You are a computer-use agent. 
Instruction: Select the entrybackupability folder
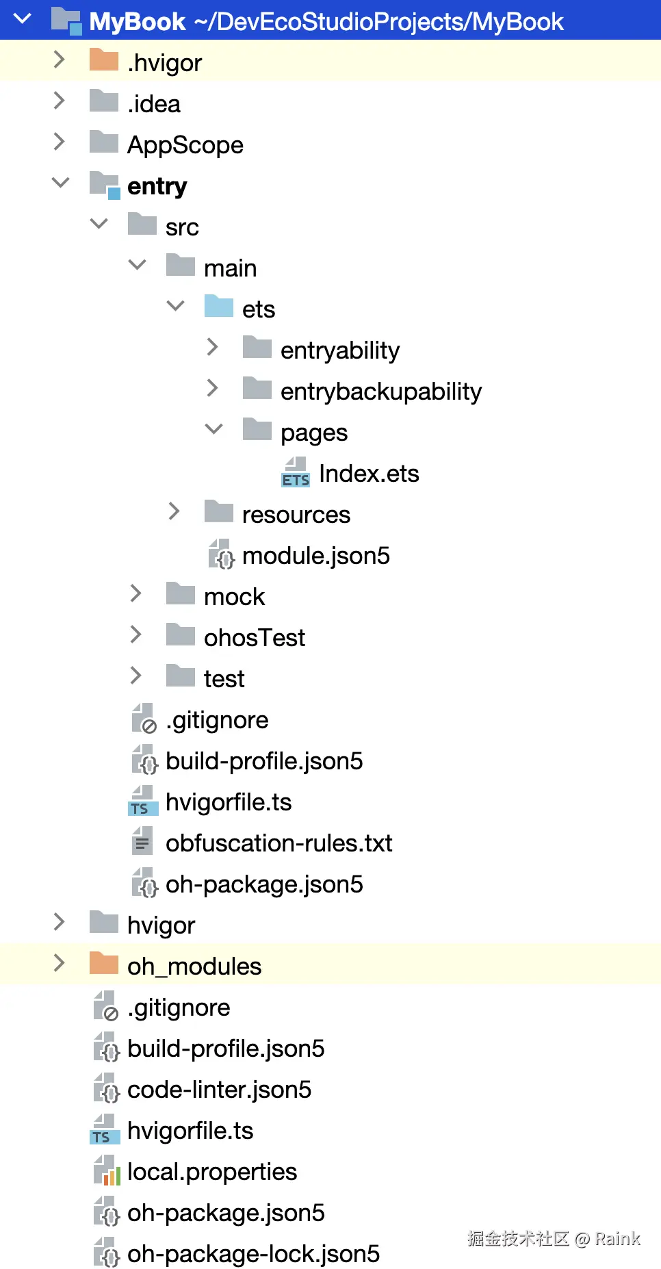coord(380,392)
